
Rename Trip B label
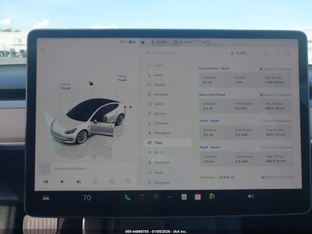204,147
